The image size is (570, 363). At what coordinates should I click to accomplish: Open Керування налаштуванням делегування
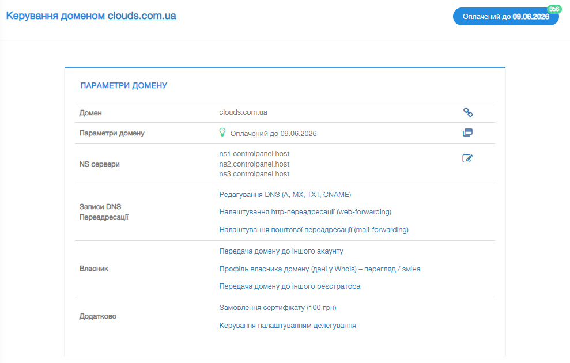288,326
